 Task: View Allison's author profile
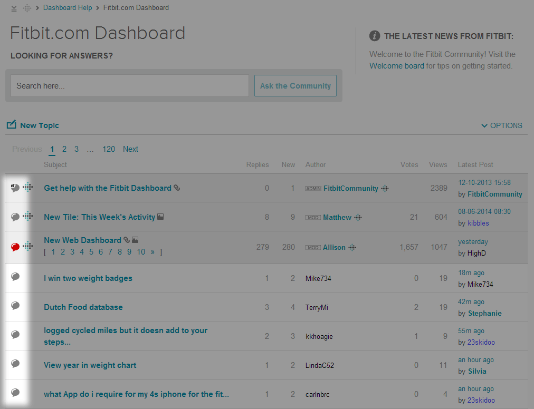coord(334,247)
